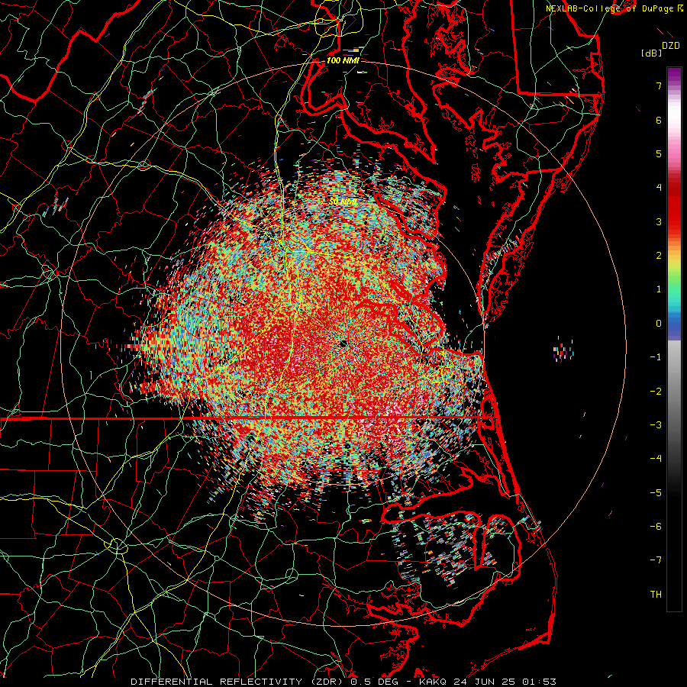Click the 0 value on color scale

[x=659, y=324]
